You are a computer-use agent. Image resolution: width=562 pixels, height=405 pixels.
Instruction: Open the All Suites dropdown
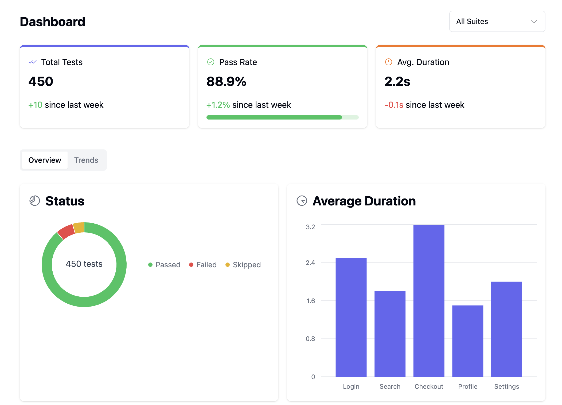pos(497,21)
